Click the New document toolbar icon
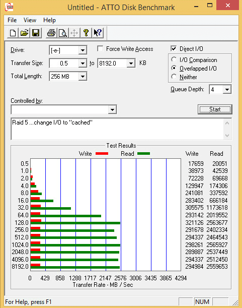This screenshot has width=242, height=308. tap(13, 33)
